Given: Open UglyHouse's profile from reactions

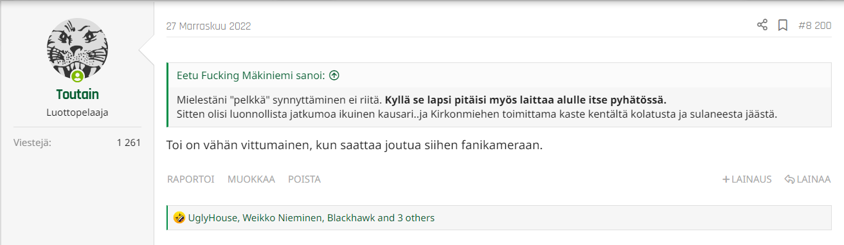Looking at the screenshot, I should point(213,218).
